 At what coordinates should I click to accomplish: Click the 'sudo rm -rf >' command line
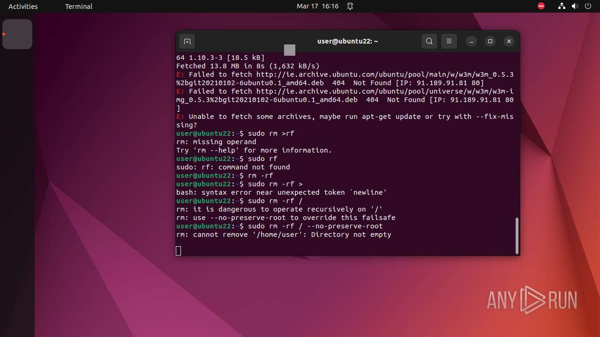coord(240,184)
